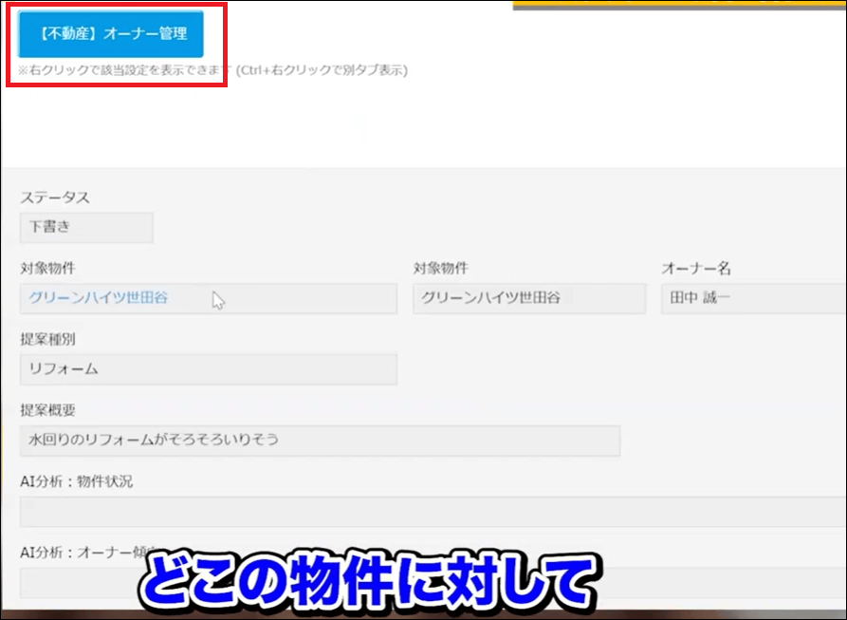Viewport: 847px width, 620px height.
Task: Select the second 対象物件 field
Action: click(x=527, y=298)
